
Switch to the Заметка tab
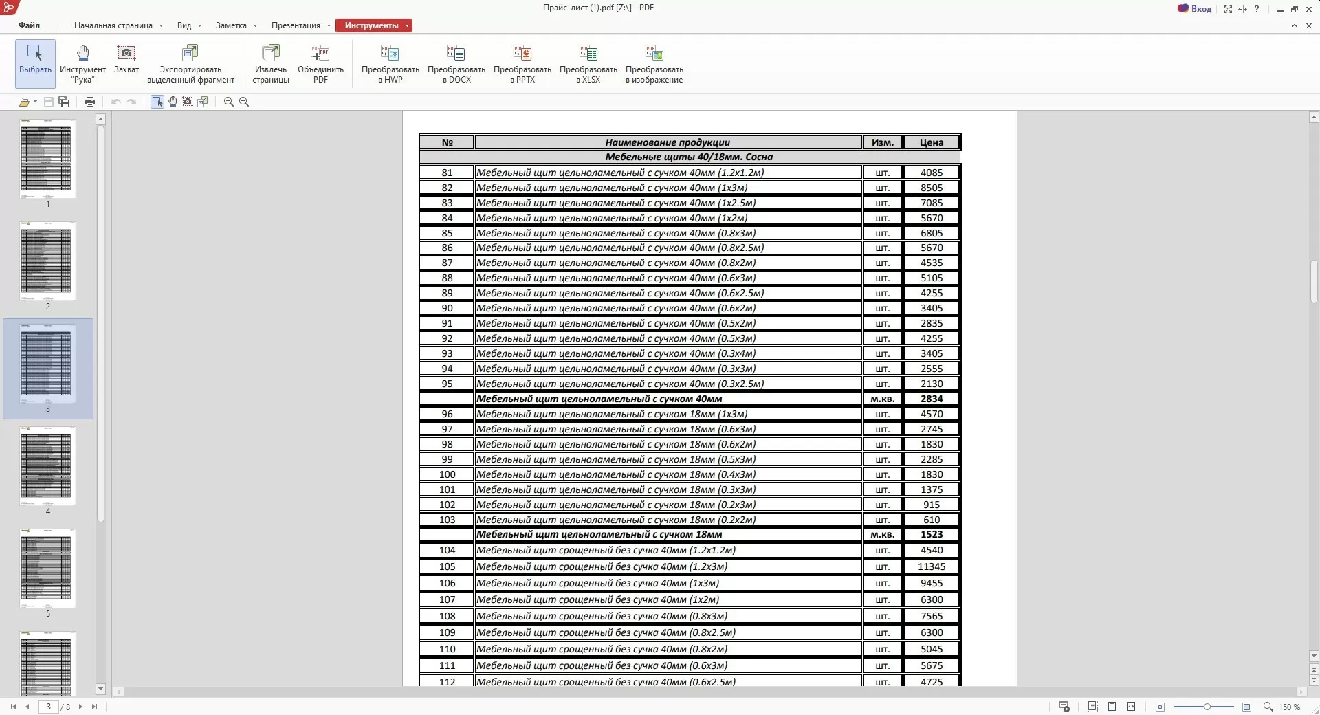[231, 25]
